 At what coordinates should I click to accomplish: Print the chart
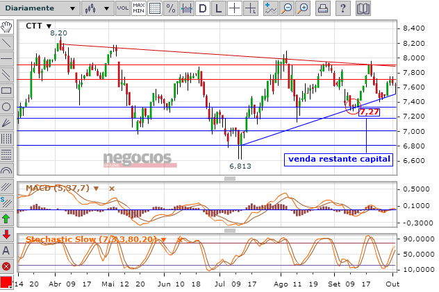click(323, 8)
